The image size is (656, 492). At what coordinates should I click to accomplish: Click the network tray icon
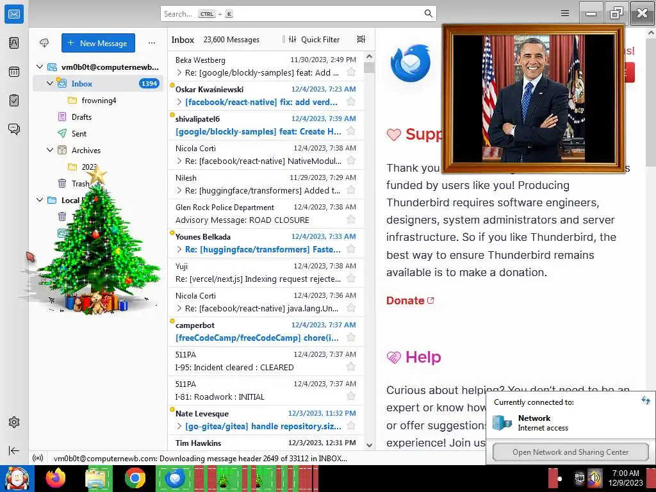coord(579,478)
